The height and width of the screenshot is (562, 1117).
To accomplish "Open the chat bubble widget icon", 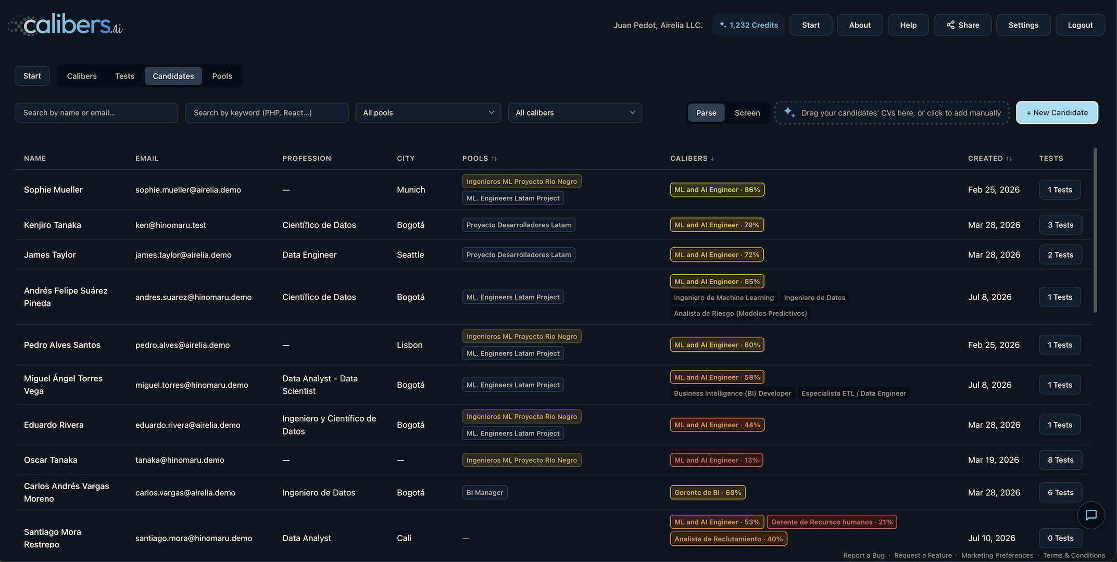I will 1091,515.
